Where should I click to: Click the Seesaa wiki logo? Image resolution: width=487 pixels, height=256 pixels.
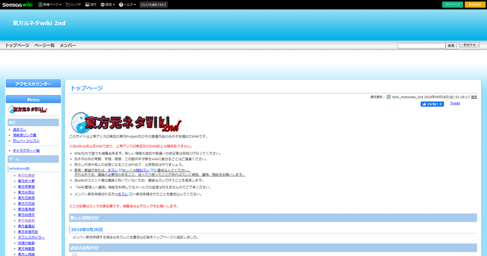[17, 4]
